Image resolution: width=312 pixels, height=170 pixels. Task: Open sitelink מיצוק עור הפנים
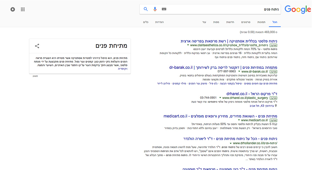[198, 83]
